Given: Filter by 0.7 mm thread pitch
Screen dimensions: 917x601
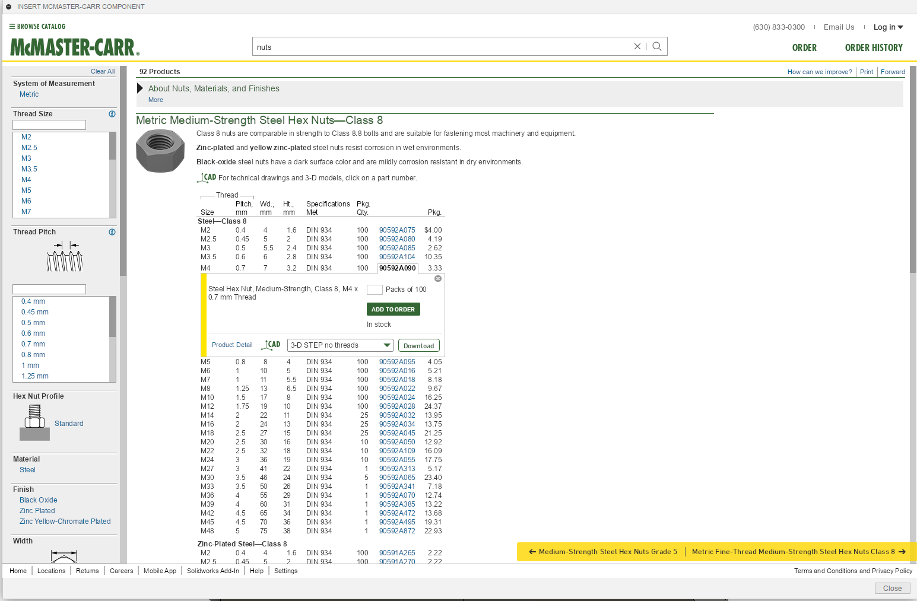Looking at the screenshot, I should coord(33,344).
